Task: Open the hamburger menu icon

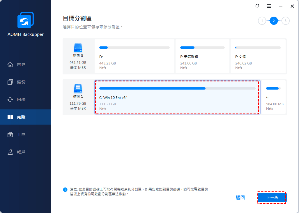Action: [269, 6]
